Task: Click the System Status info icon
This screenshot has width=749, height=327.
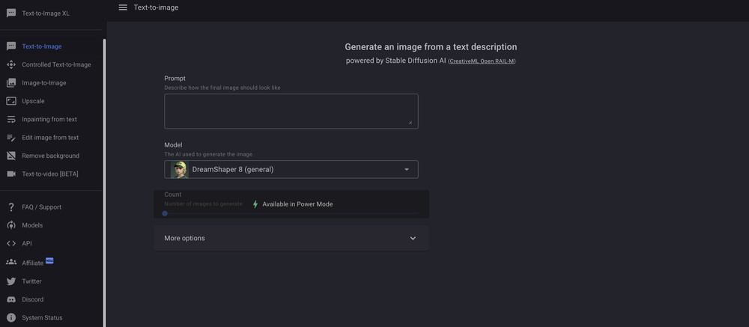Action: (11, 317)
